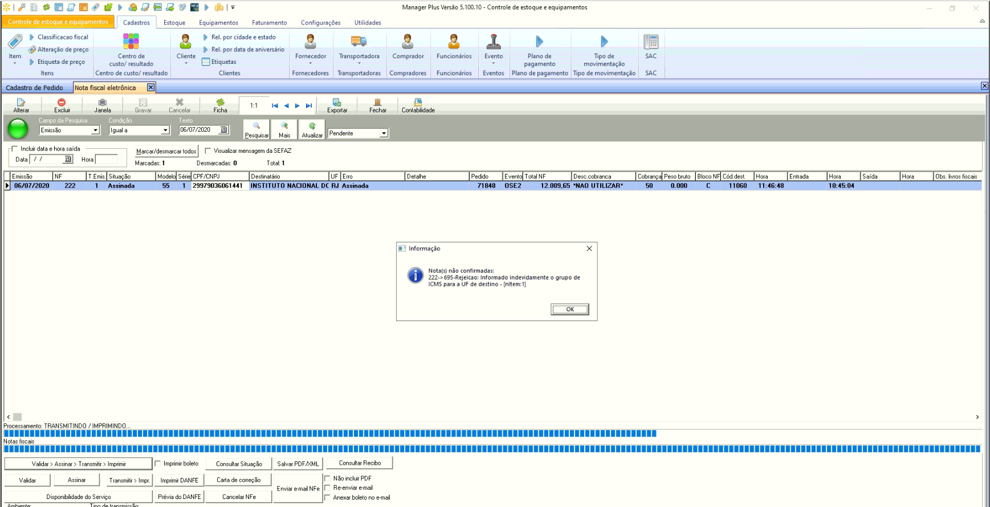Click the Centro de custo/resultado icon

coord(131,42)
